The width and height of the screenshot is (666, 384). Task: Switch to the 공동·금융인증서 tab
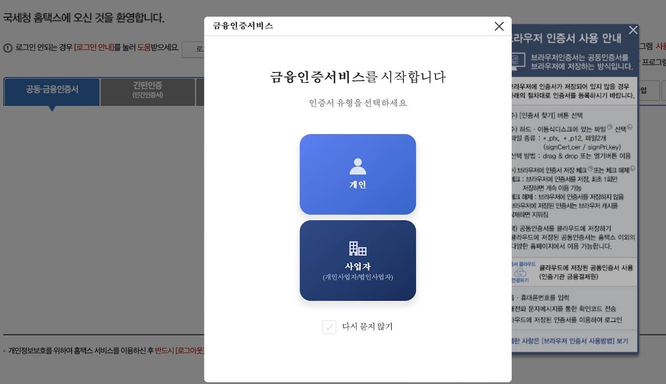52,92
